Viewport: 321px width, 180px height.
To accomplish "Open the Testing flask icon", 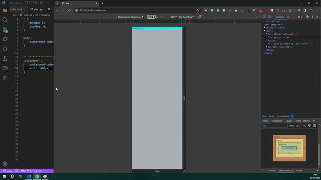I will coord(5,59).
